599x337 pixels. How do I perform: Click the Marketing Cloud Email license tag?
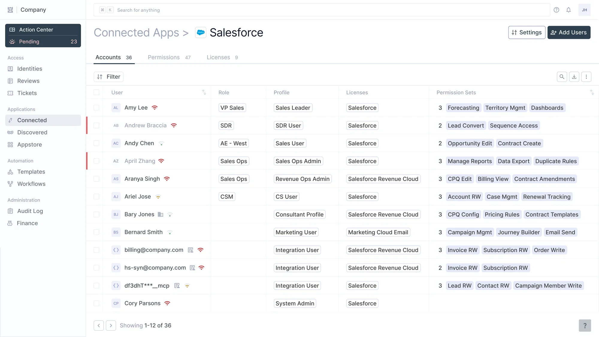378,232
